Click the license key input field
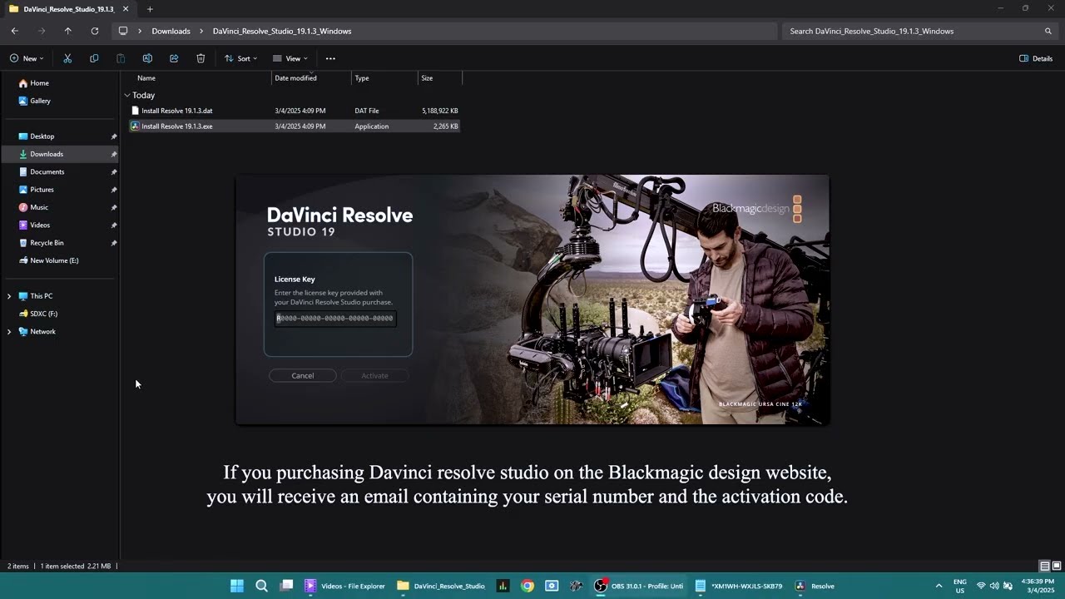Screen dimensions: 1065x599 point(335,318)
